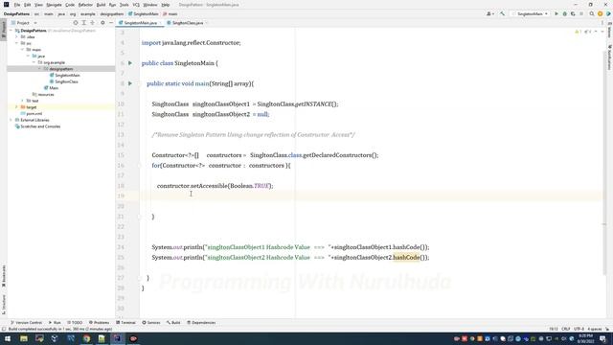Expand all in the Project panel
This screenshot has height=345, width=613.
pos(83,23)
